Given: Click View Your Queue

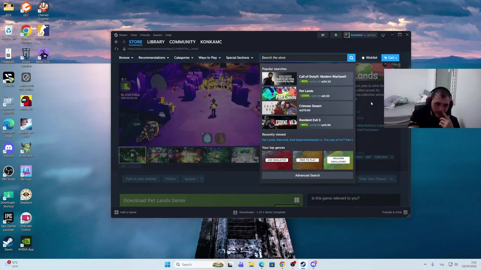Looking at the screenshot, I should tap(376, 179).
